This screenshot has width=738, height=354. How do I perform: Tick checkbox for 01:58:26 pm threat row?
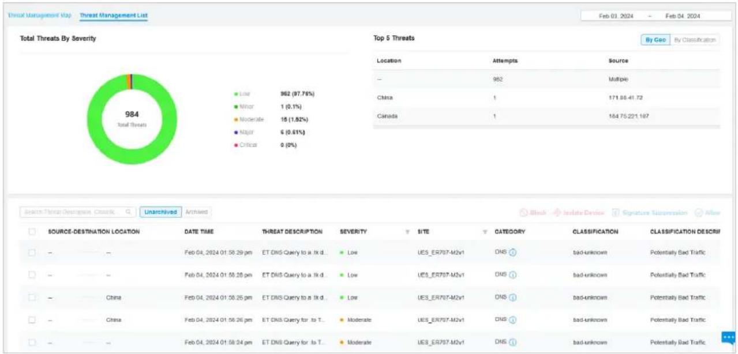coord(32,319)
